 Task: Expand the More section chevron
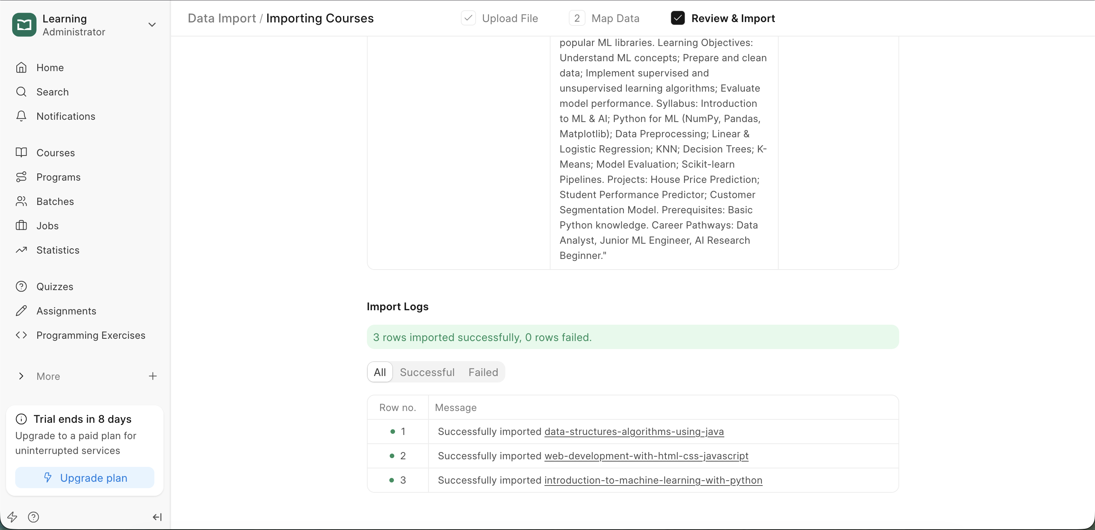click(x=21, y=376)
